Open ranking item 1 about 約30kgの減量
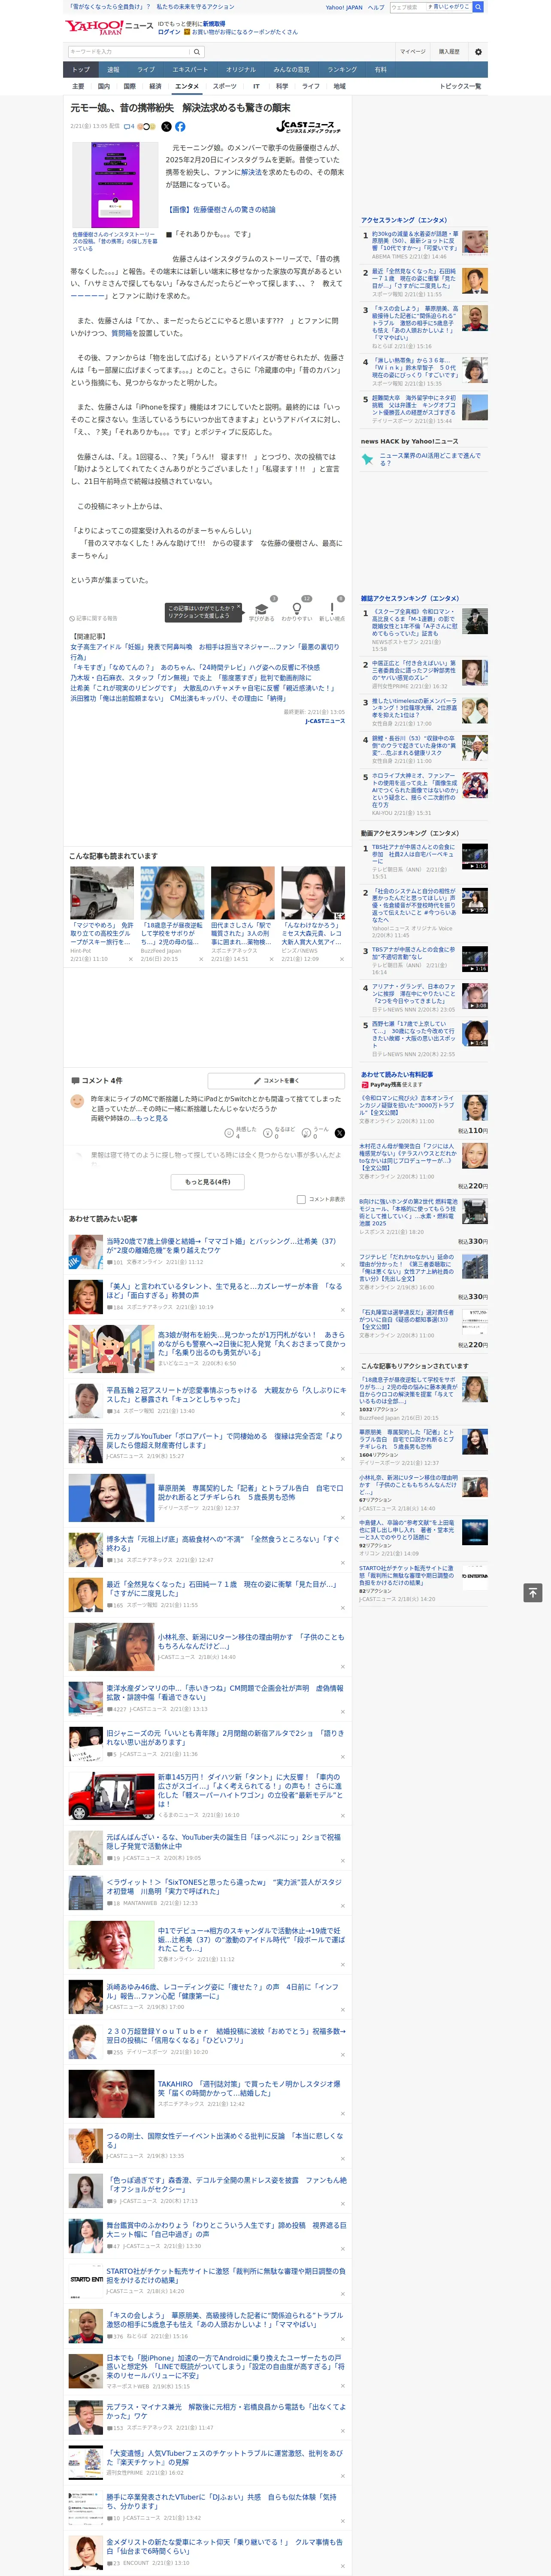Image resolution: width=551 pixels, height=2576 pixels. point(414,240)
